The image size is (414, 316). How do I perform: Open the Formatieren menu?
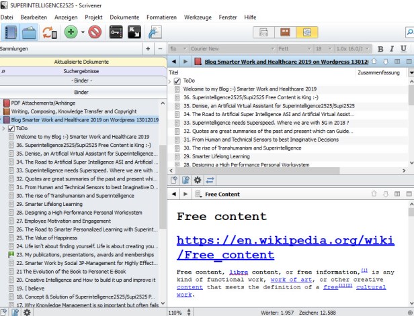(x=161, y=17)
